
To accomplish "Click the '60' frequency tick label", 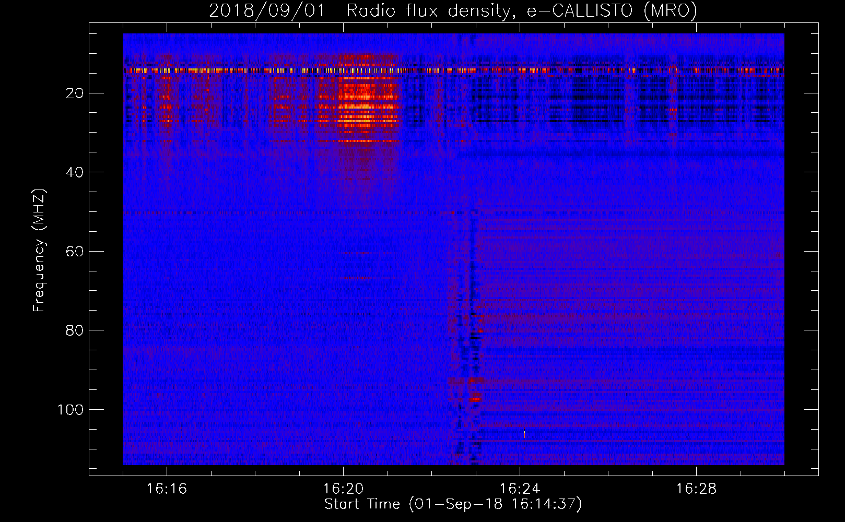I will tap(75, 251).
